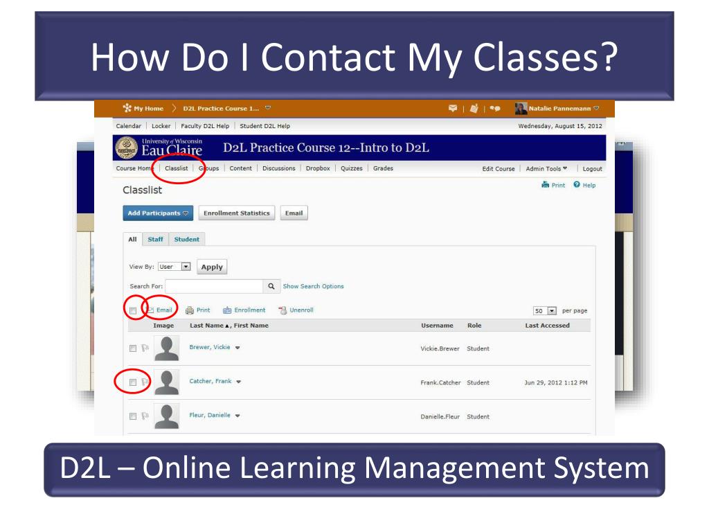Click the Print icon in the classlist toolbar
Image resolution: width=709 pixels, height=532 pixels.
pyautogui.click(x=190, y=310)
